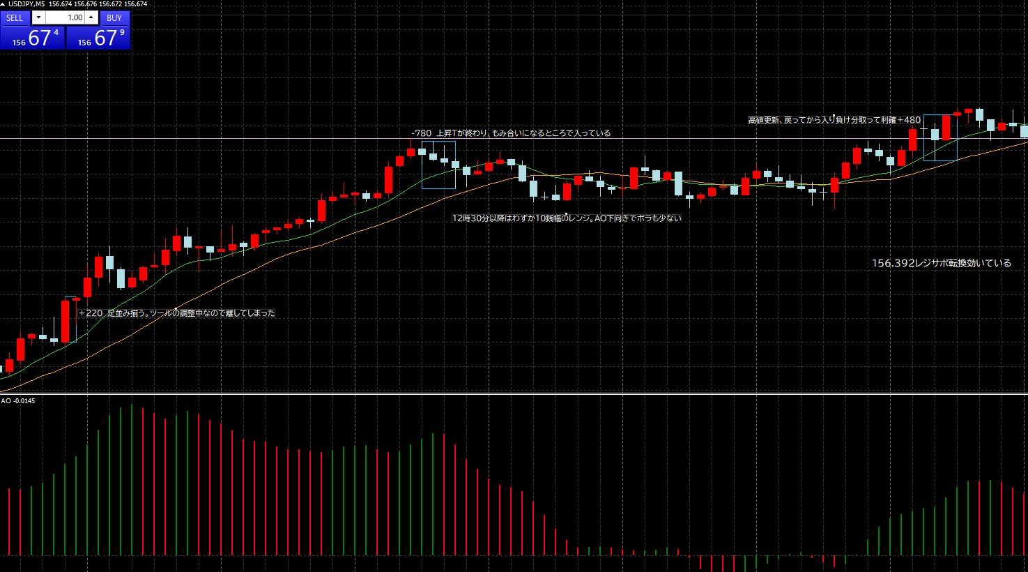Viewport: 1028px width, 572px height.
Task: Click the 1.00 volume input field
Action: point(64,18)
